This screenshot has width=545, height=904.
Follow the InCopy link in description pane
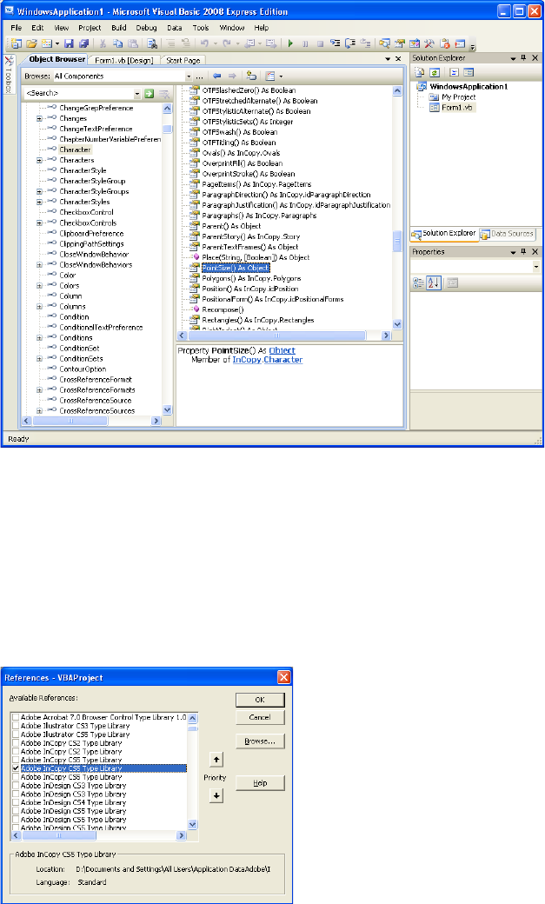(x=247, y=360)
